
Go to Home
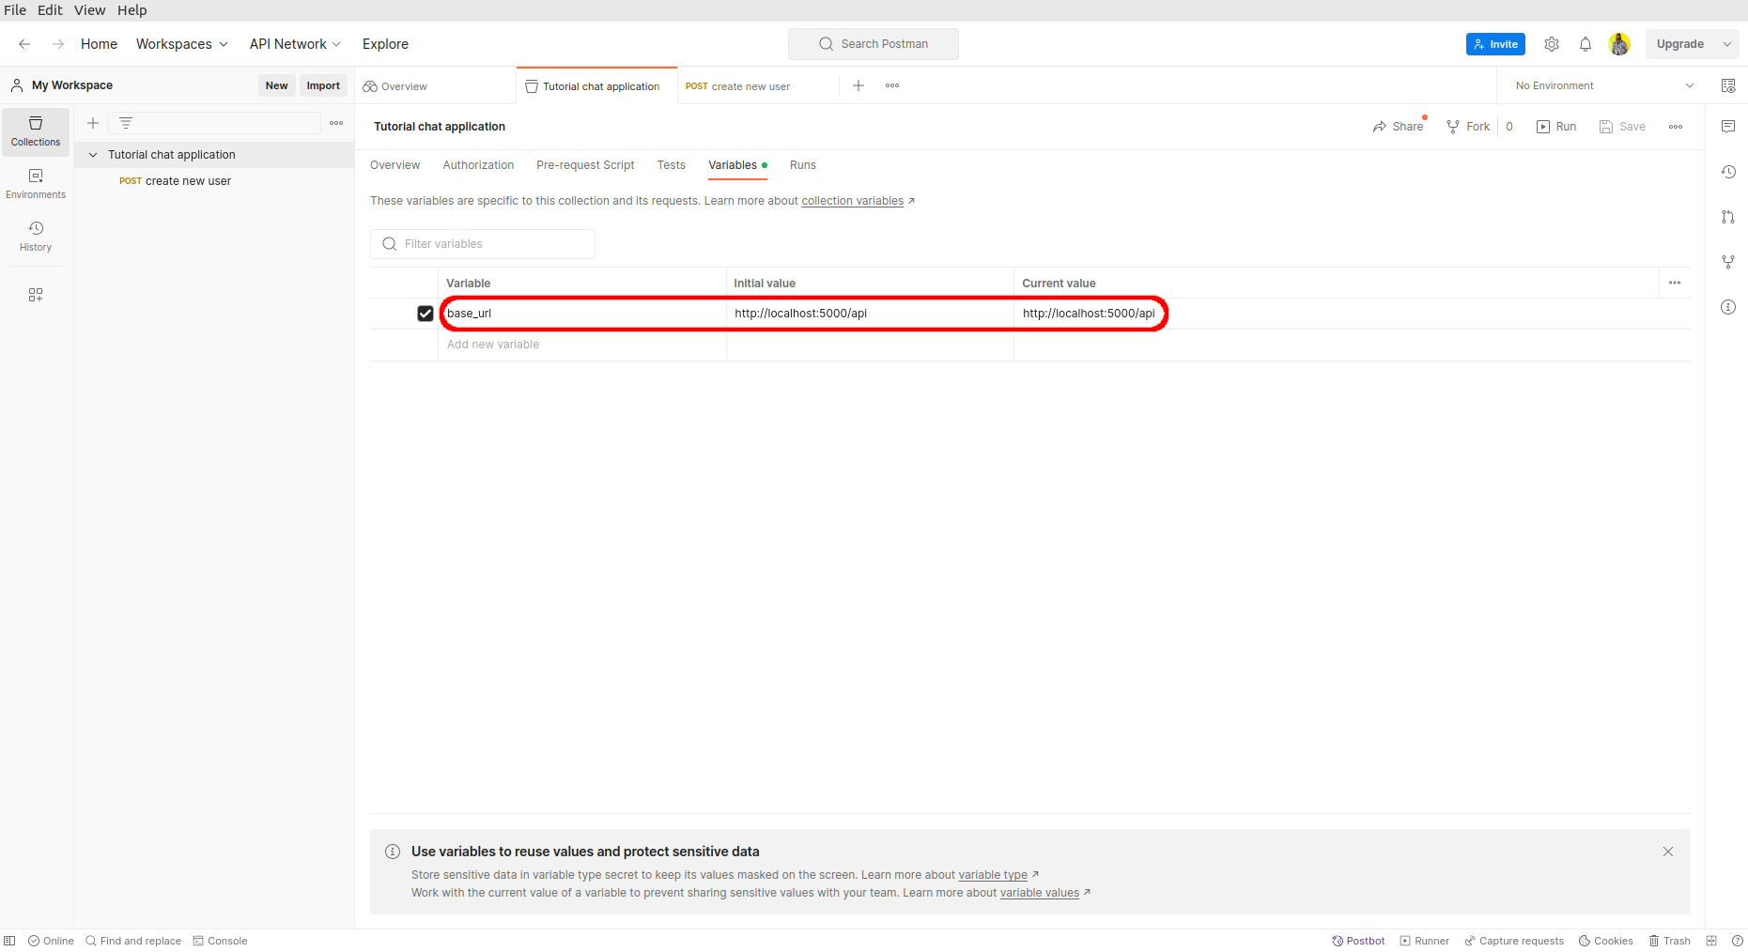coord(99,44)
